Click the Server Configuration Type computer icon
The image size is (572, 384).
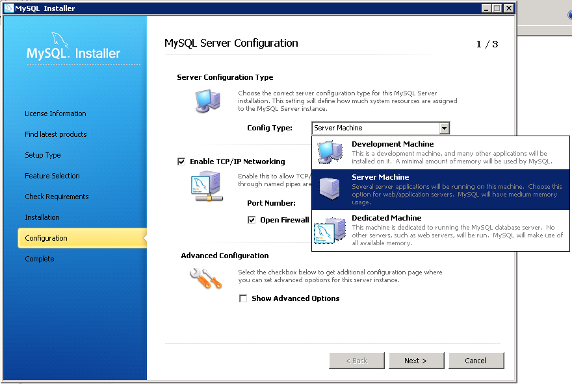[x=207, y=101]
